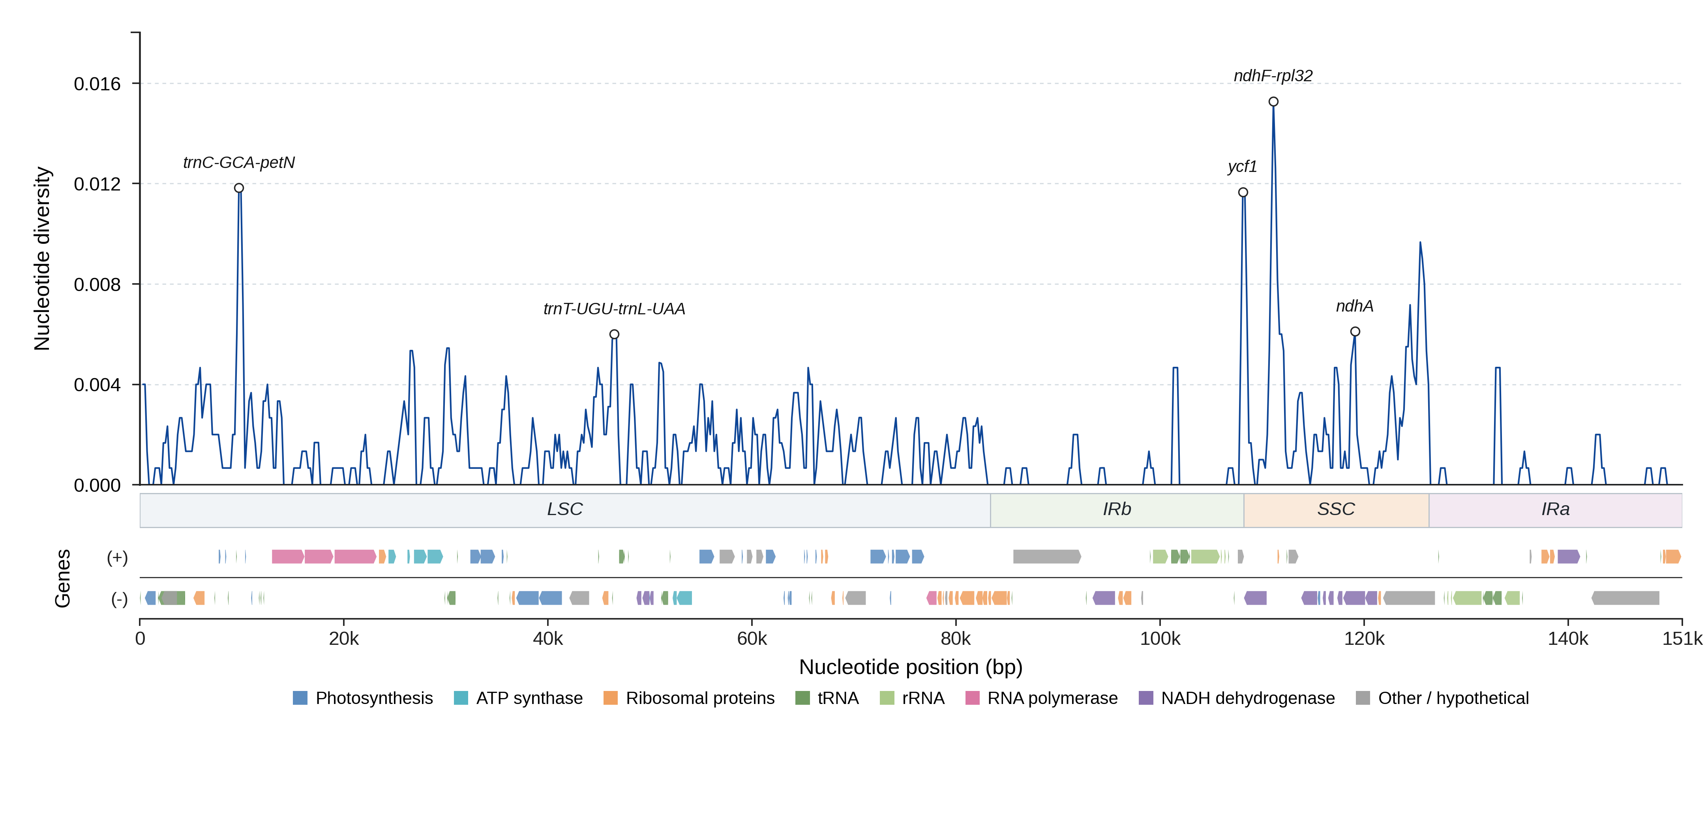Click the 'Photosynthesis' legend text
This screenshot has width=1706, height=829.
tap(374, 699)
